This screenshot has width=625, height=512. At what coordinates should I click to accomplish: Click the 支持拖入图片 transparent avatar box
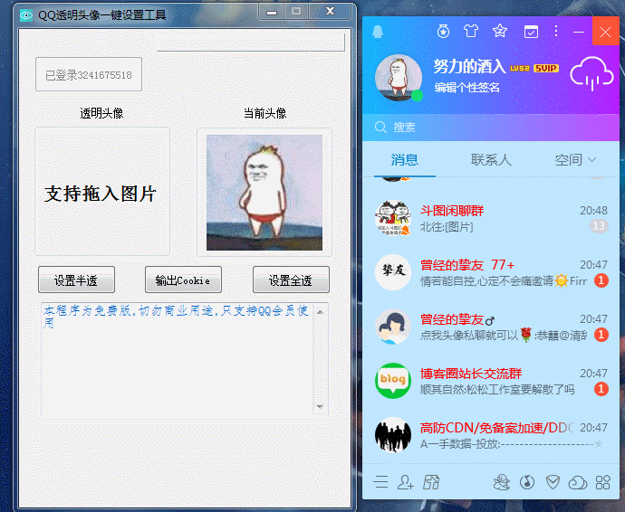coord(102,192)
